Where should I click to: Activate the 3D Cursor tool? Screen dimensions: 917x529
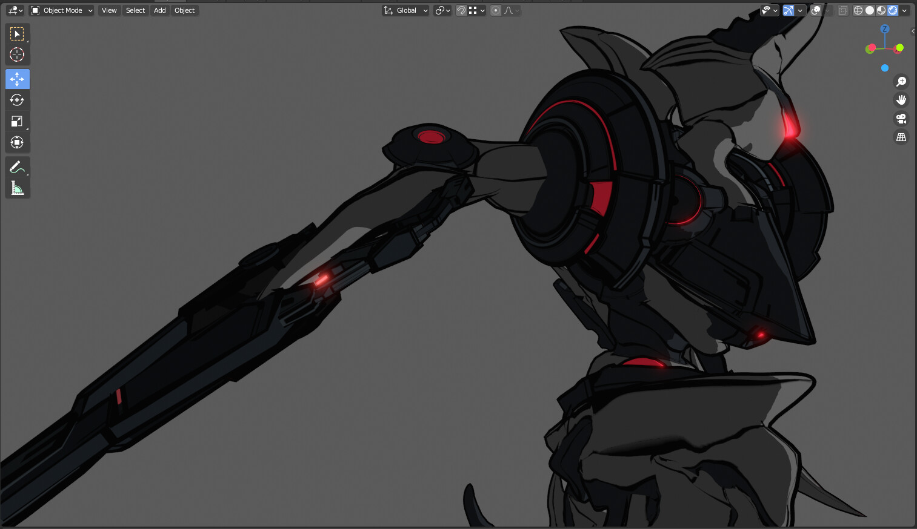point(17,54)
